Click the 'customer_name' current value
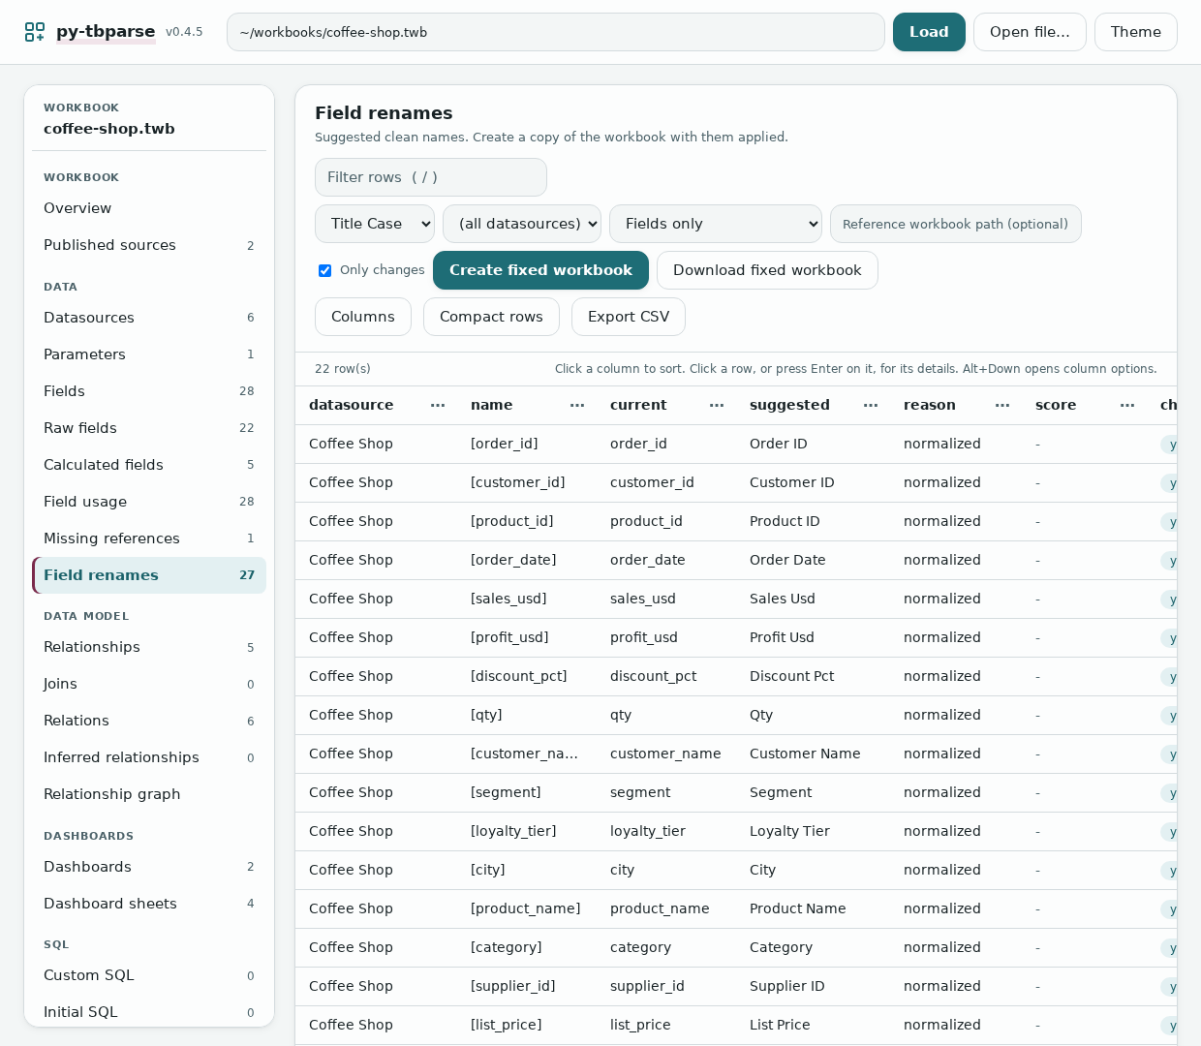 [x=665, y=754]
